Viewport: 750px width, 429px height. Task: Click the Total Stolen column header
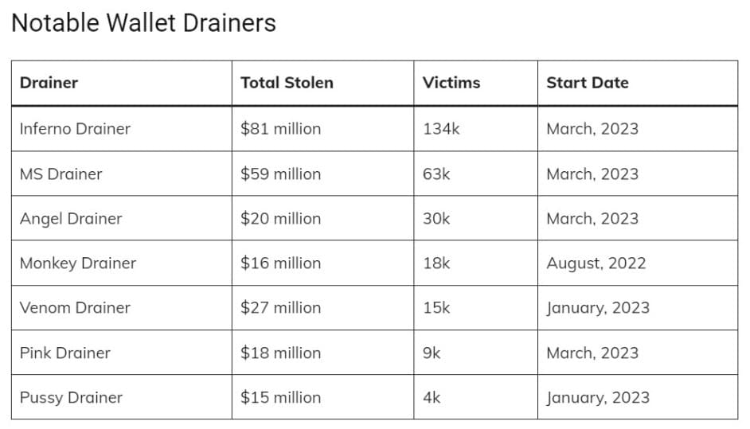coord(287,83)
